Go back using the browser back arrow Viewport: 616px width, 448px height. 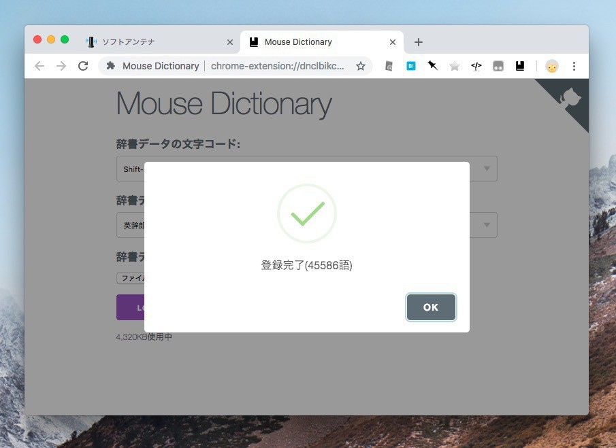click(39, 66)
